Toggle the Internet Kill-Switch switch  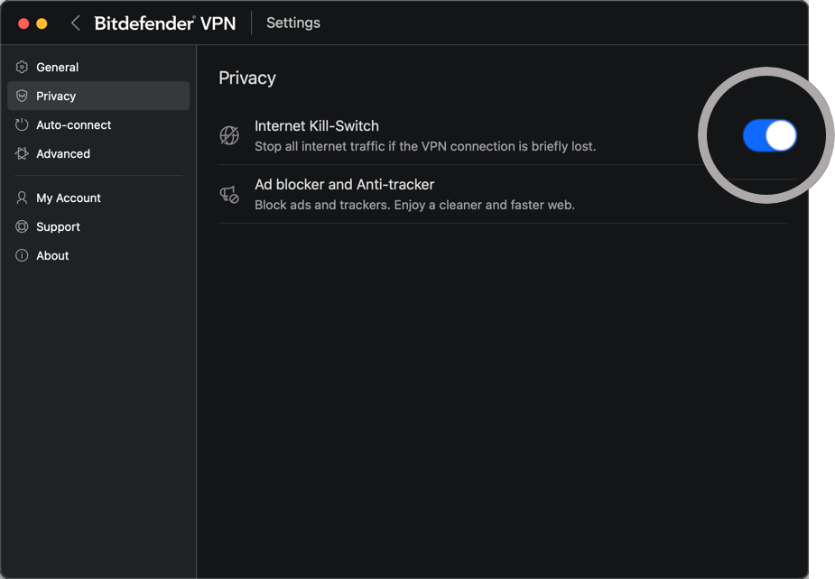(769, 135)
